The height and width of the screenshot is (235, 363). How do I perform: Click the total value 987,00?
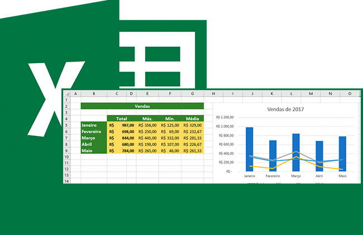coord(128,125)
